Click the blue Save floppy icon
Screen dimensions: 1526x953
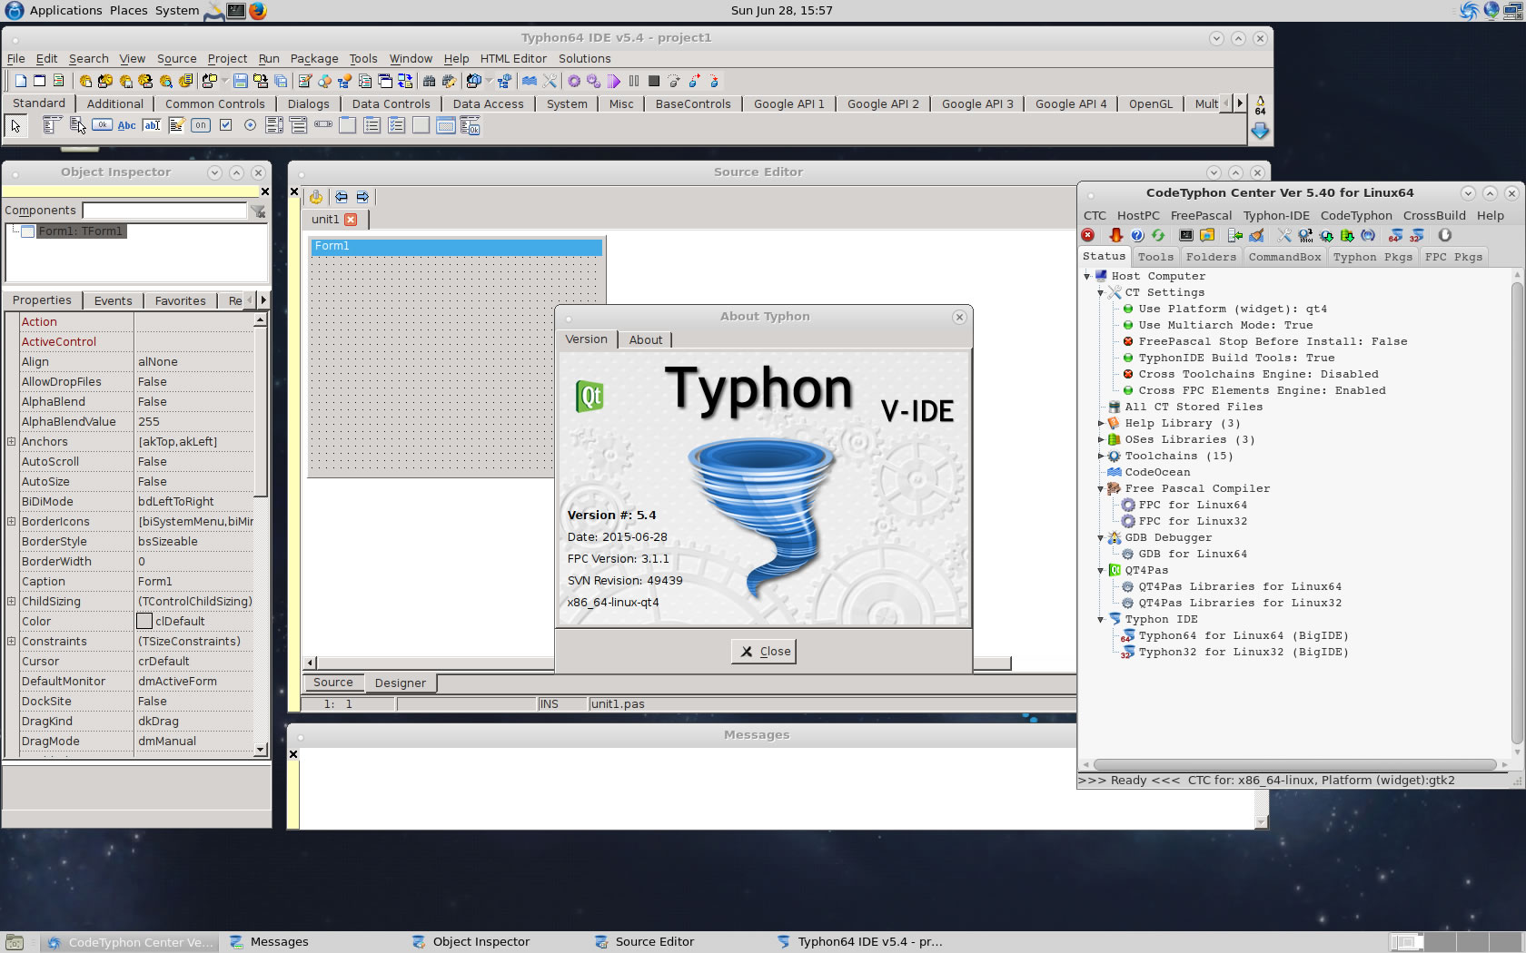tap(241, 81)
